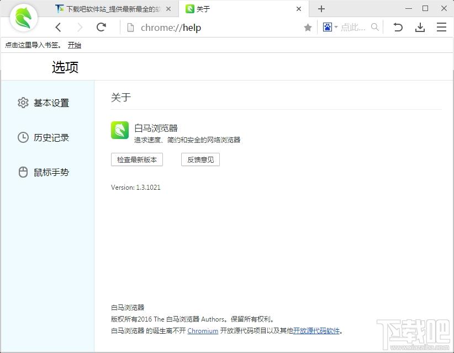
Task: Open the hamburger main menu
Action: click(441, 27)
